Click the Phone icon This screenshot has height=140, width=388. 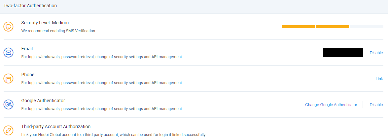point(8,79)
